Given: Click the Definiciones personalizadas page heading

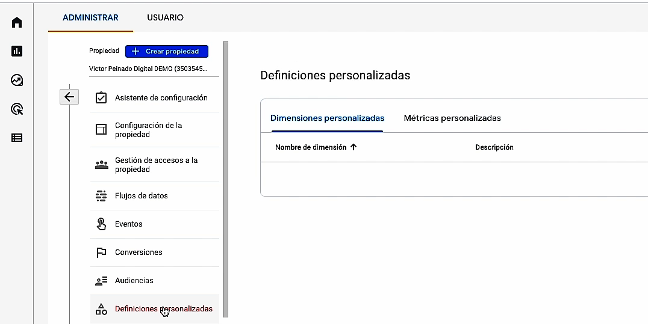Looking at the screenshot, I should pos(335,75).
